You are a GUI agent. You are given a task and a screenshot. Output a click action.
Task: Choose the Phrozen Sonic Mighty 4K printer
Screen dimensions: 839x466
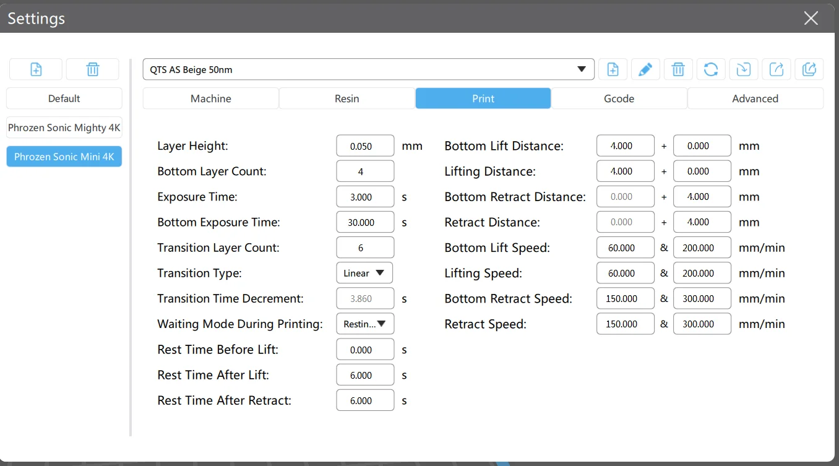tap(64, 128)
